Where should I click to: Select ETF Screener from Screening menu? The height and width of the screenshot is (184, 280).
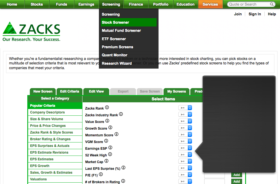tap(114, 39)
